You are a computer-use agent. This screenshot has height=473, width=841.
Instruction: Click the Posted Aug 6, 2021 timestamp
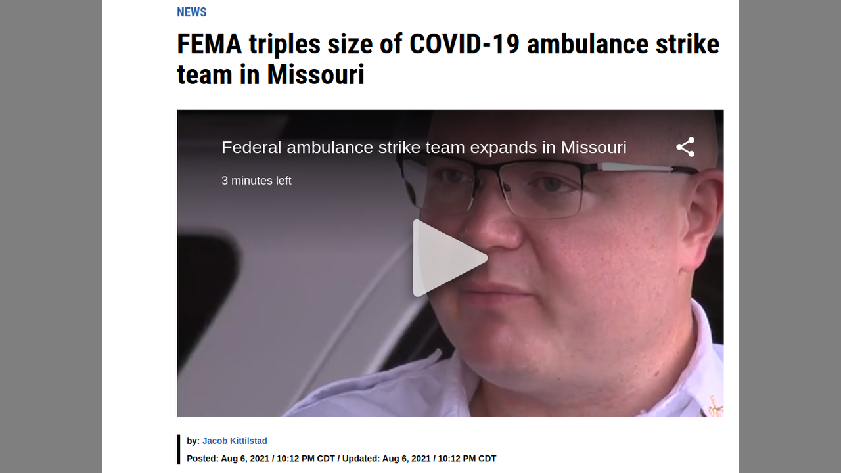(261, 459)
